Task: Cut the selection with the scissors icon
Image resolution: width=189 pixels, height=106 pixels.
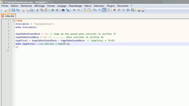Action: click(x=38, y=10)
